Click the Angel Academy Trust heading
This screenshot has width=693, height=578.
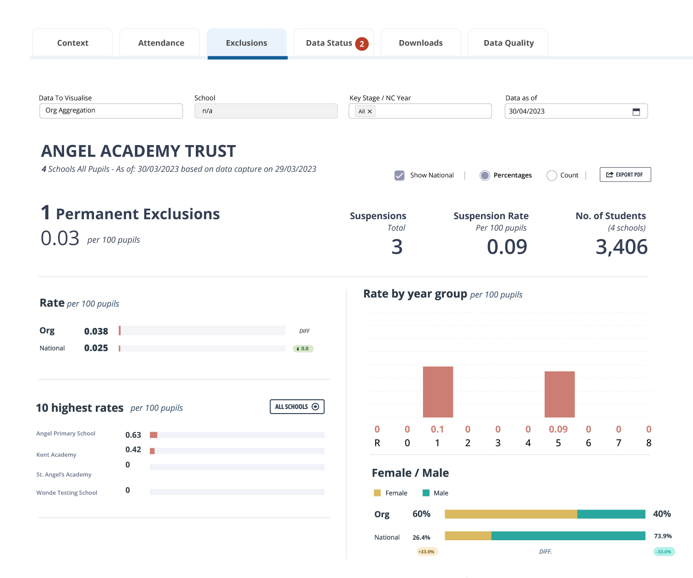pos(138,151)
